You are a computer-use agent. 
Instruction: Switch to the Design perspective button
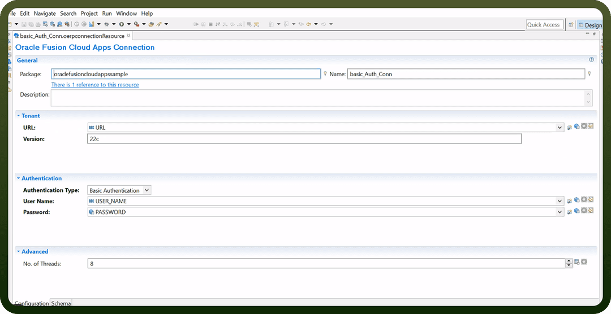click(x=590, y=25)
